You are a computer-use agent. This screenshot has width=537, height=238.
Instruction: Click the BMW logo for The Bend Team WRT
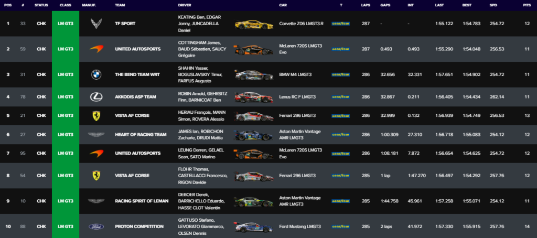(96, 74)
